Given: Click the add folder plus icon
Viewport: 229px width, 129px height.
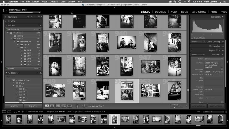Looking at the screenshot, I should (x=40, y=25).
